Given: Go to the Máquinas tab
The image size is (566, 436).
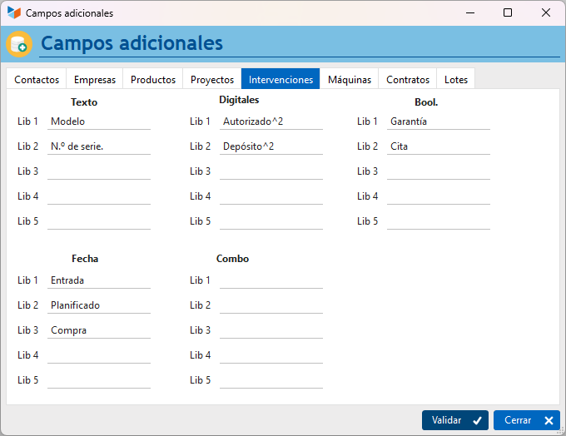Looking at the screenshot, I should click(x=350, y=79).
